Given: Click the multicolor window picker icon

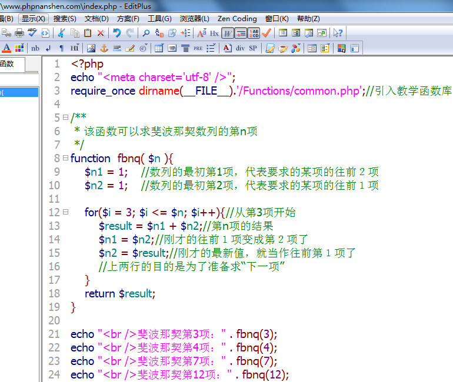Looking at the screenshot, I should (x=341, y=48).
